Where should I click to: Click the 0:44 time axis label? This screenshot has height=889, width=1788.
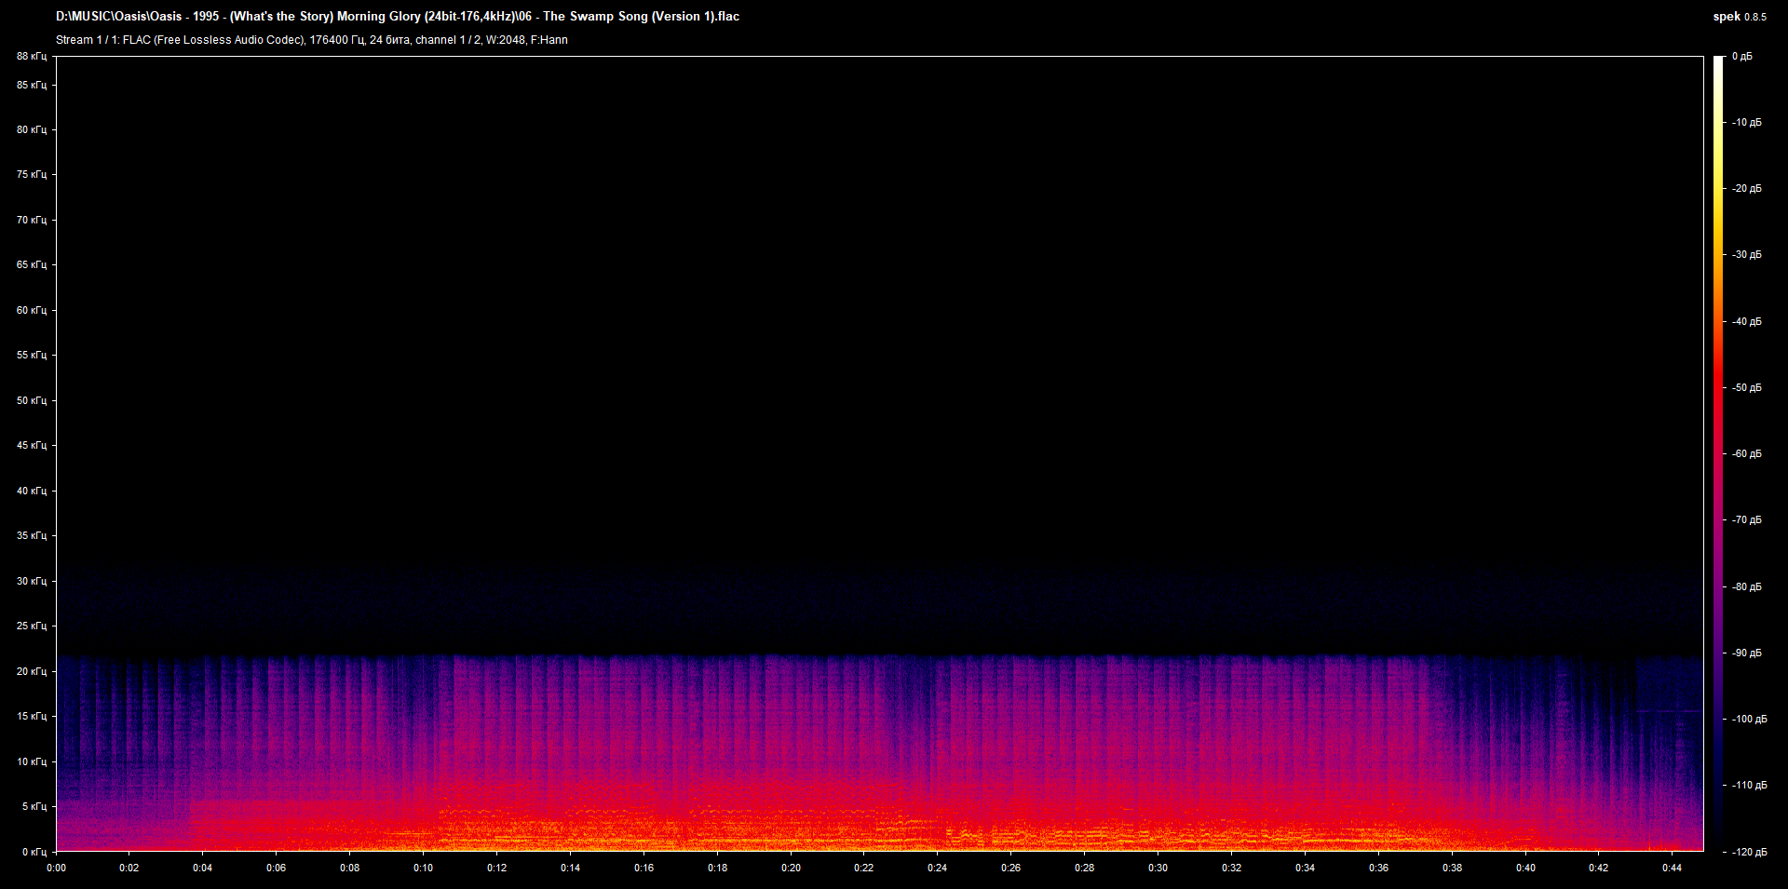point(1673,869)
